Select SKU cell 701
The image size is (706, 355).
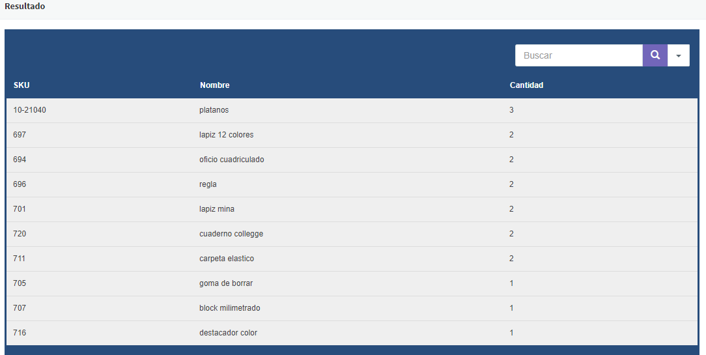[x=20, y=209]
